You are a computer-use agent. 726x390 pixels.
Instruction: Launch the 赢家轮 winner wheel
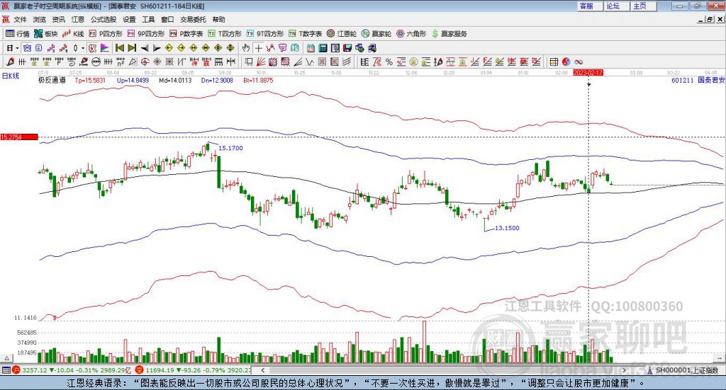click(x=376, y=34)
